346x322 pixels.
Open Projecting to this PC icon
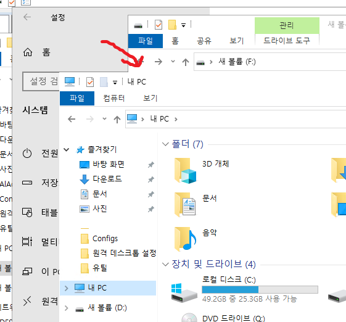tap(27, 271)
